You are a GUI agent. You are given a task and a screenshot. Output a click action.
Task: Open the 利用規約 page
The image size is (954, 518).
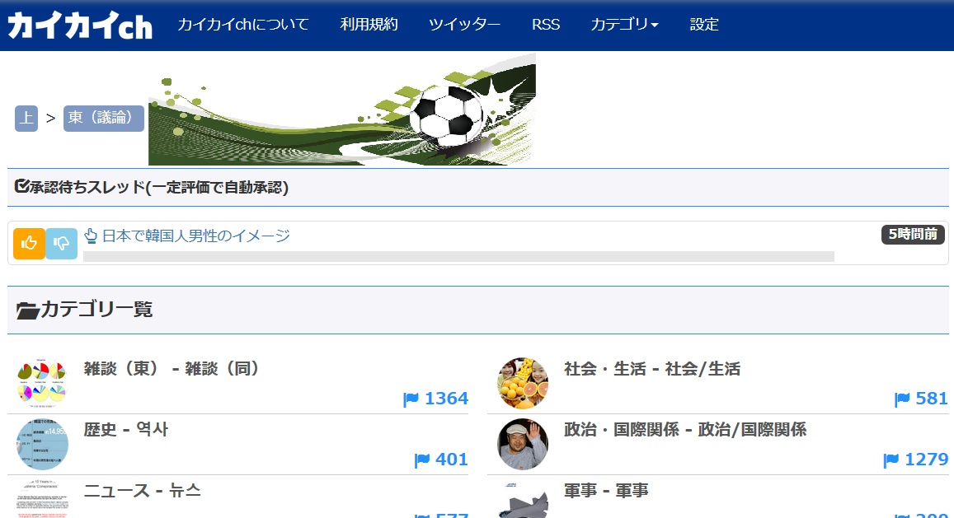369,25
